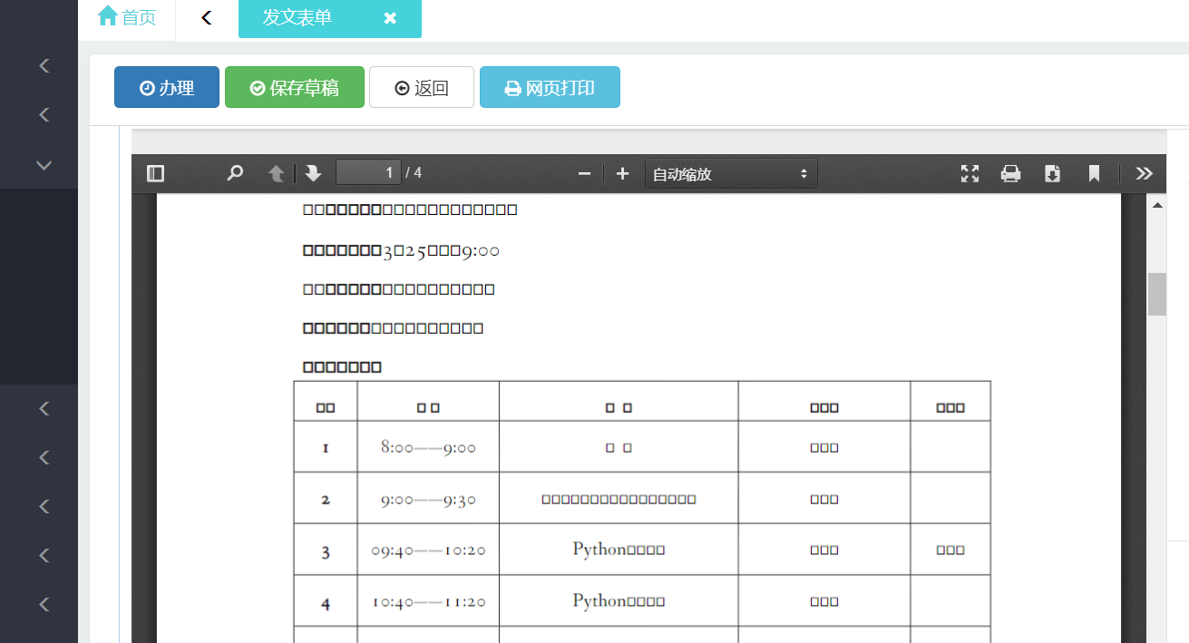Click the home icon beside 首页
1189x643 pixels.
pyautogui.click(x=108, y=16)
